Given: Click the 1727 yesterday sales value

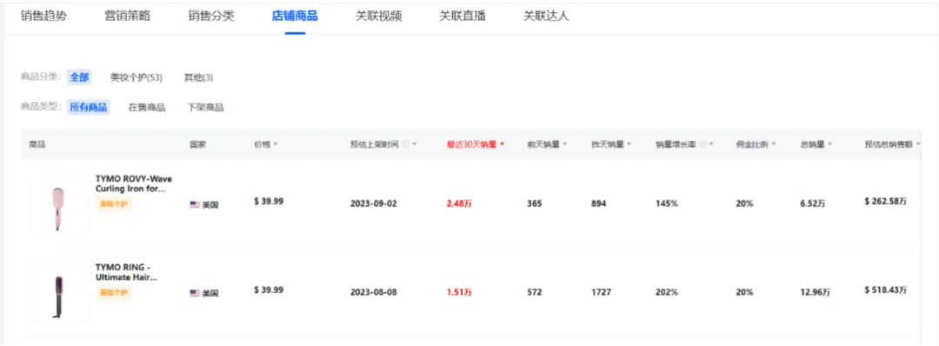Looking at the screenshot, I should (x=602, y=292).
